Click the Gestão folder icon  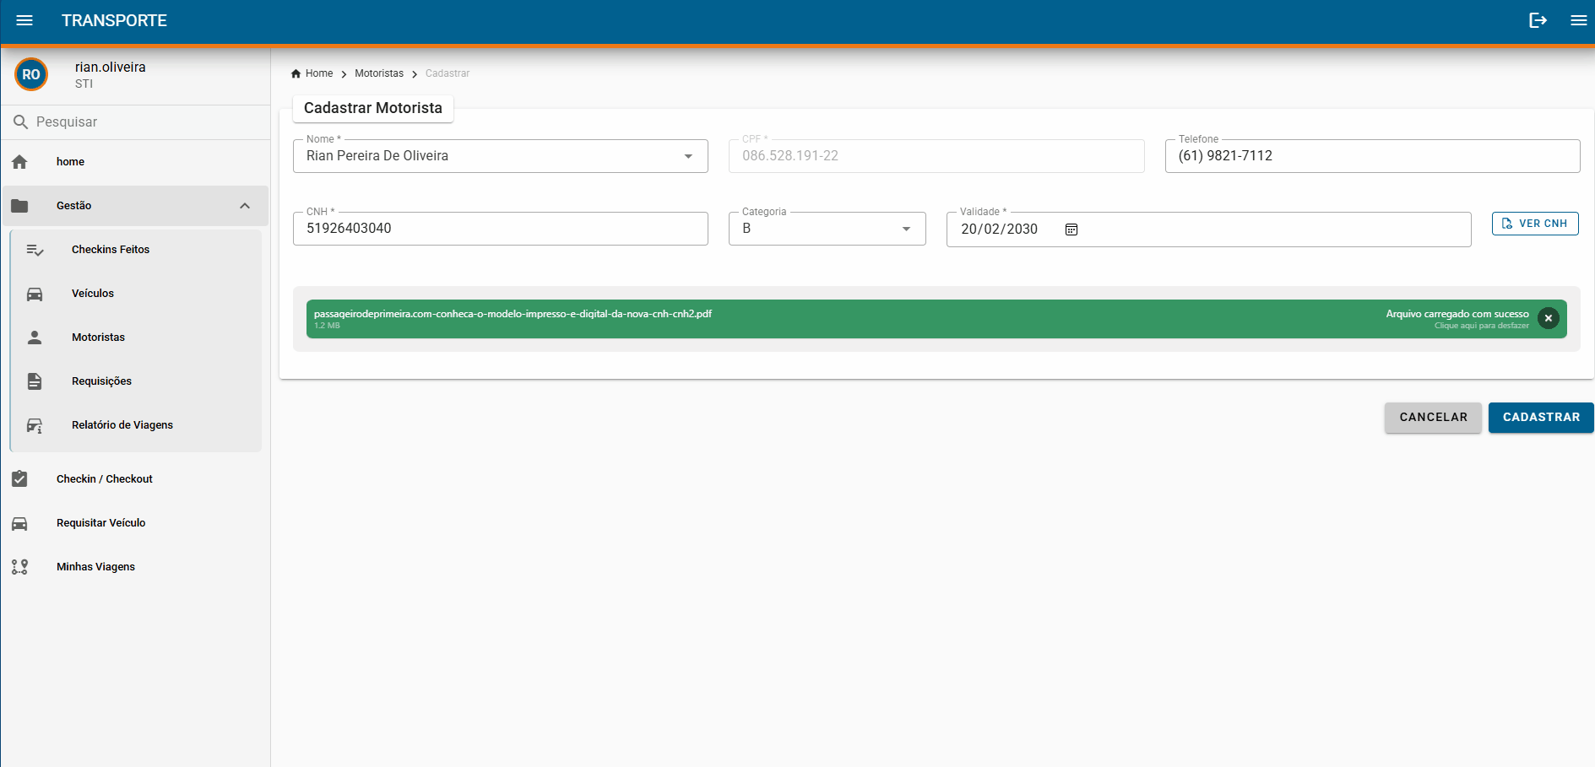pos(19,206)
